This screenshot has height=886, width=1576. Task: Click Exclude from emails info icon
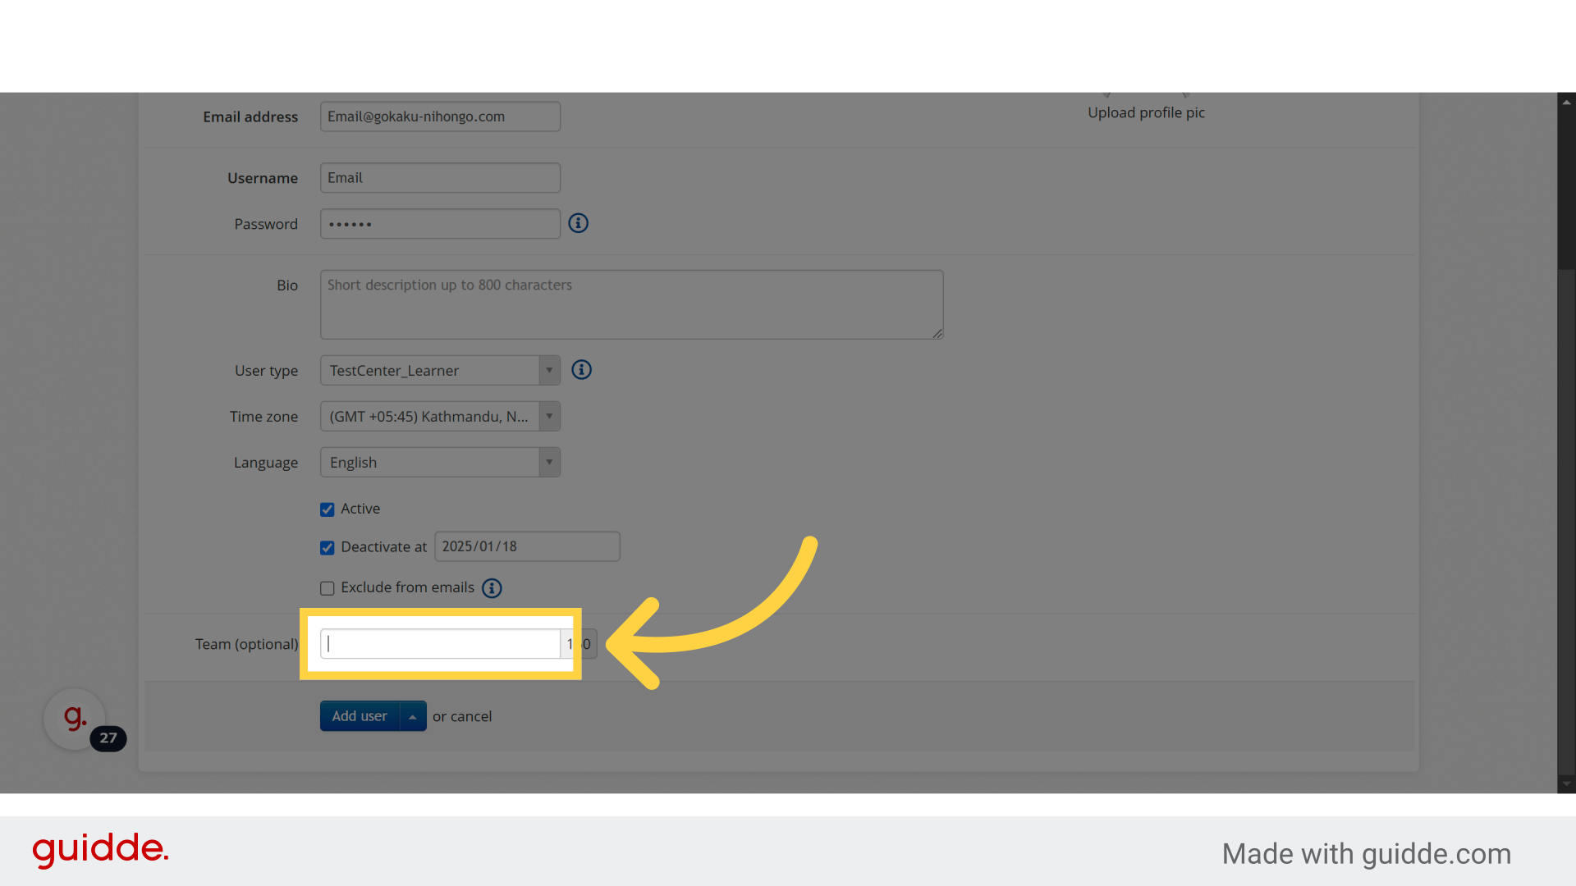click(x=492, y=588)
